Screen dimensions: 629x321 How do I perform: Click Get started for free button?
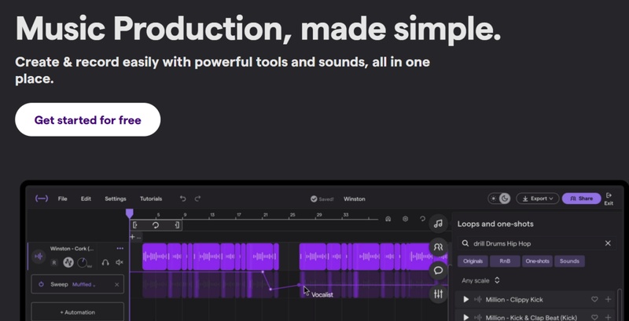[x=87, y=120]
